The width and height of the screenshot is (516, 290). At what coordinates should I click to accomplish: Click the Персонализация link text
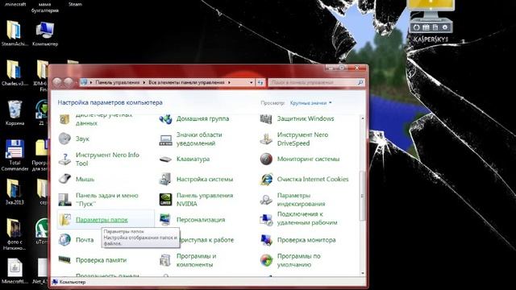point(201,220)
